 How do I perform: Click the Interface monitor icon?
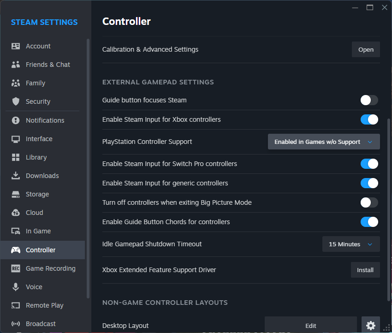pyautogui.click(x=16, y=139)
